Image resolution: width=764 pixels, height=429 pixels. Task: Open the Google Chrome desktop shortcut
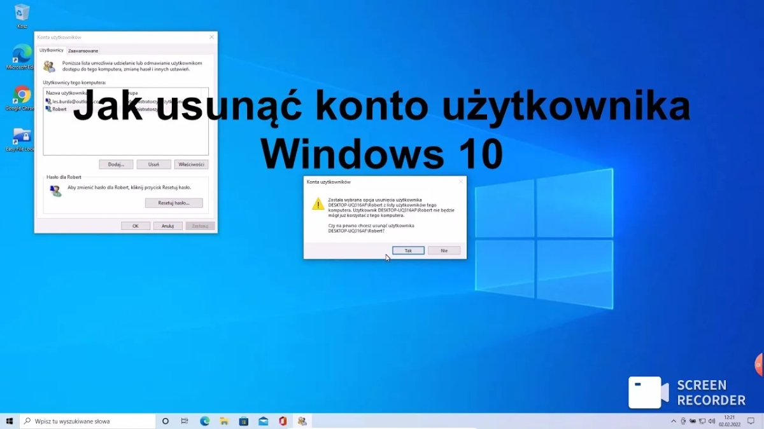click(x=22, y=95)
